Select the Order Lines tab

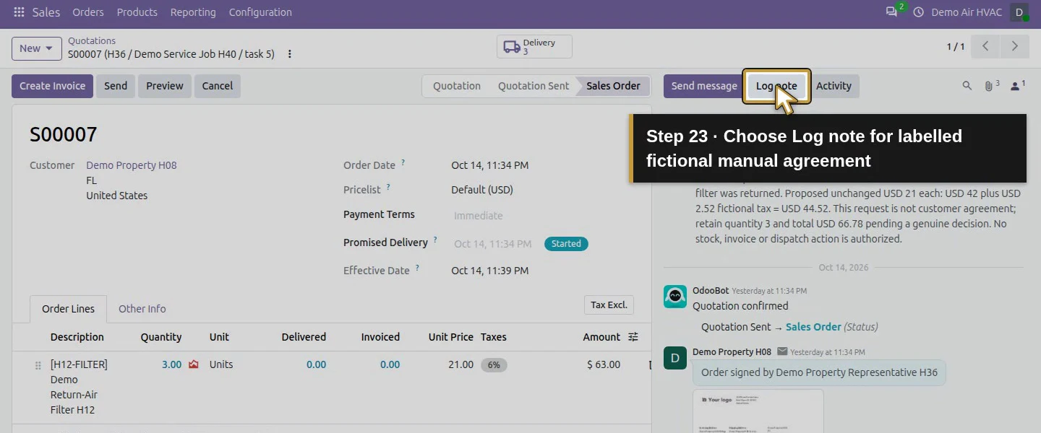click(69, 309)
